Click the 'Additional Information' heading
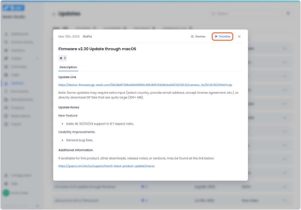This screenshot has width=301, height=210. pyautogui.click(x=76, y=150)
